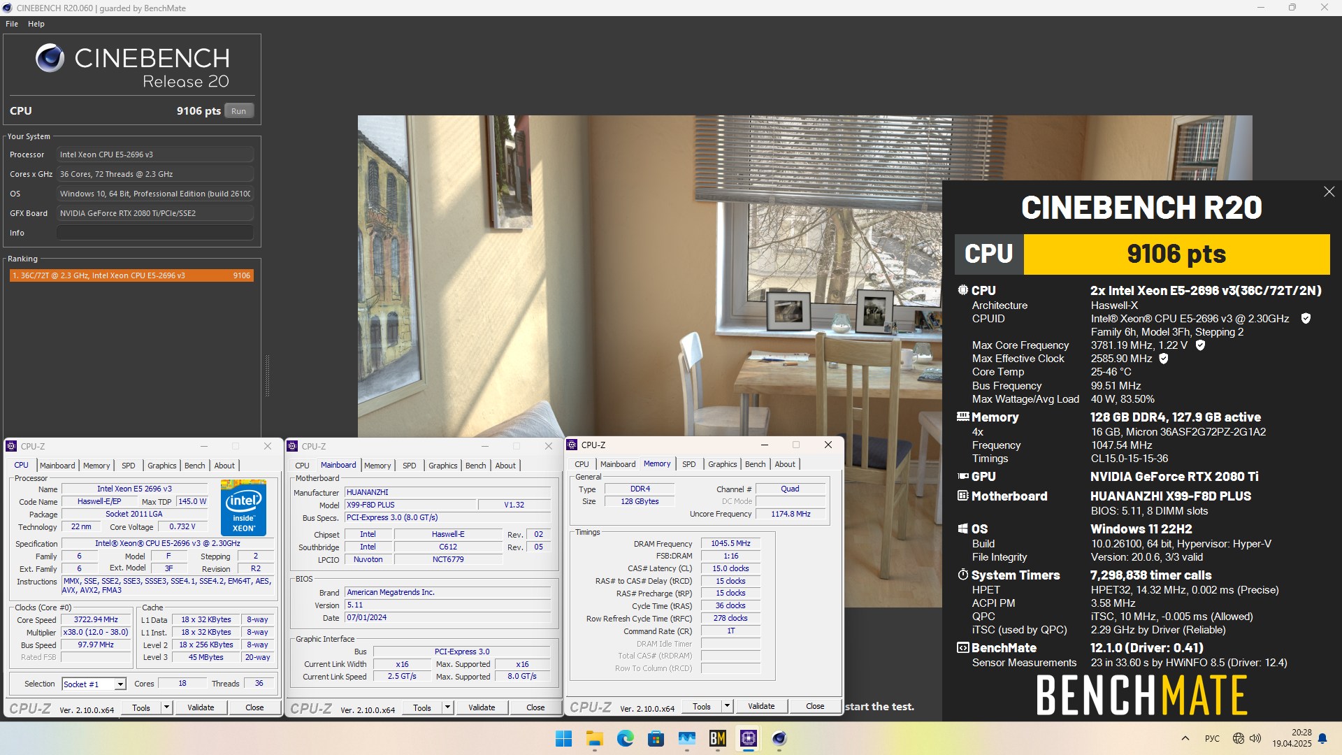This screenshot has height=755, width=1342.
Task: Show hidden tray icons chevron
Action: [x=1185, y=738]
